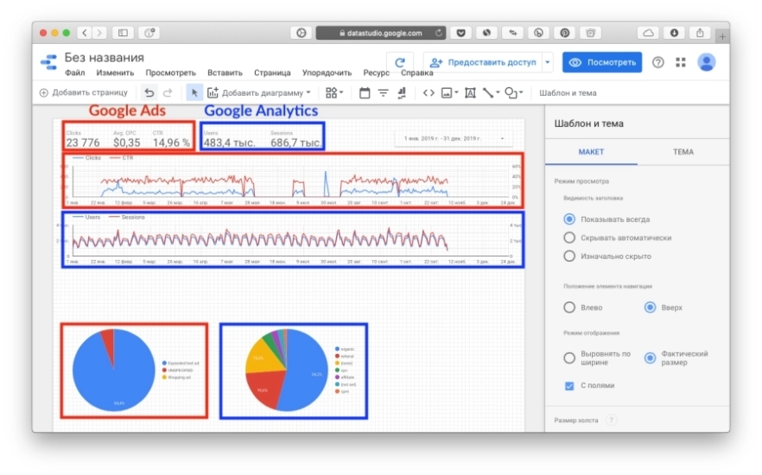Click the canvas size help icon
Viewport: 762px width, 475px height.
[612, 420]
